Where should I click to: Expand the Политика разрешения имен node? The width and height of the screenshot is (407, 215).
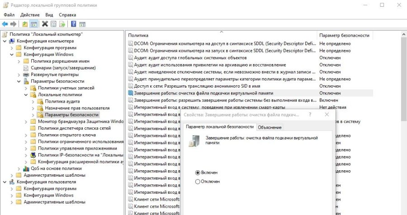tap(19, 61)
